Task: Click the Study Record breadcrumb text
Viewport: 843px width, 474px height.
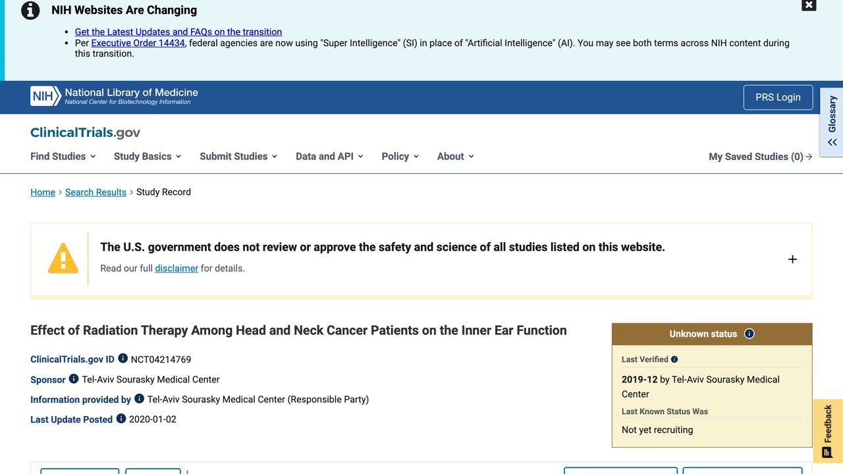Action: pos(163,192)
